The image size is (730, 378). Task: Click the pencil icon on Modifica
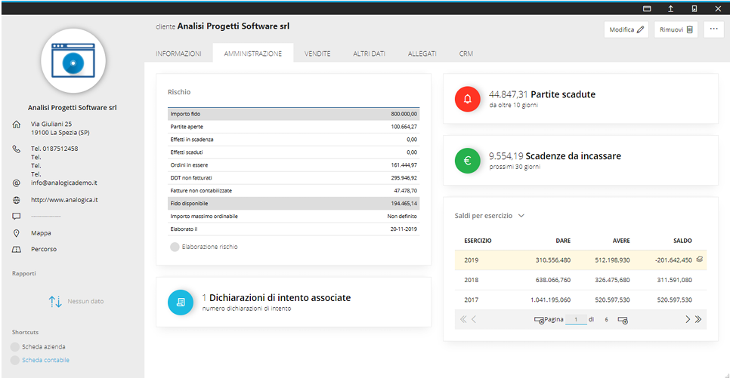[x=641, y=29]
